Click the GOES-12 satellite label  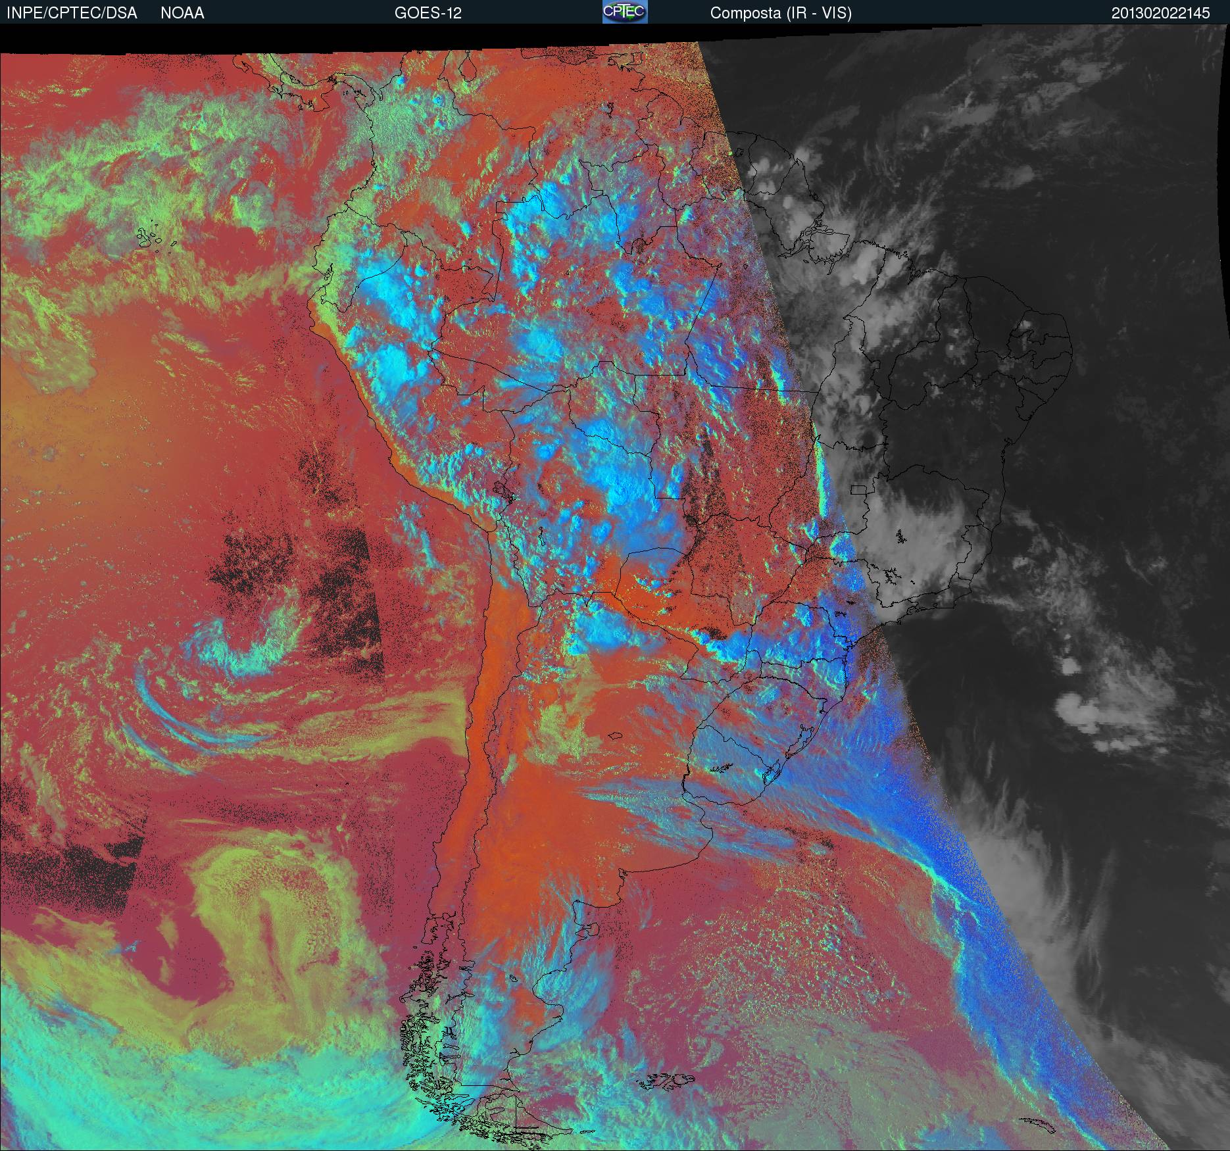[428, 13]
